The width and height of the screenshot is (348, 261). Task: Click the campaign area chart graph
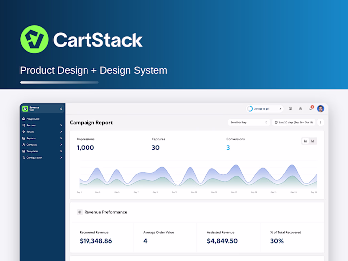pos(198,177)
